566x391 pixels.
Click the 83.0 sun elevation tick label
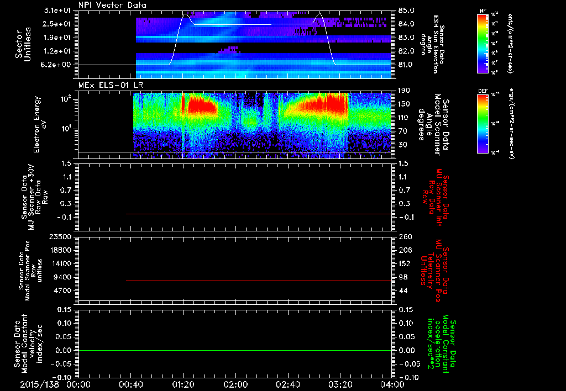[x=406, y=37]
